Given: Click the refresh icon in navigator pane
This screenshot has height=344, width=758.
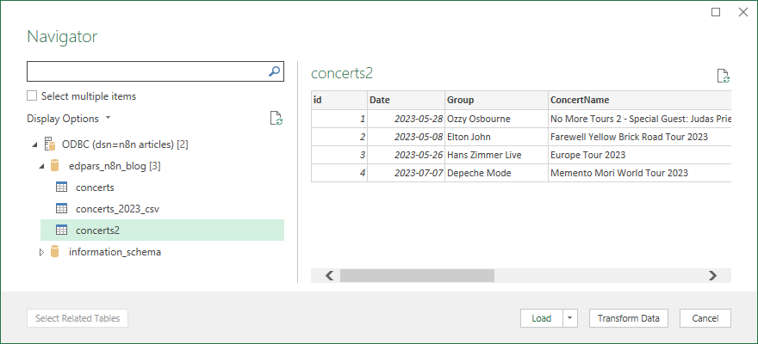Looking at the screenshot, I should click(x=276, y=119).
